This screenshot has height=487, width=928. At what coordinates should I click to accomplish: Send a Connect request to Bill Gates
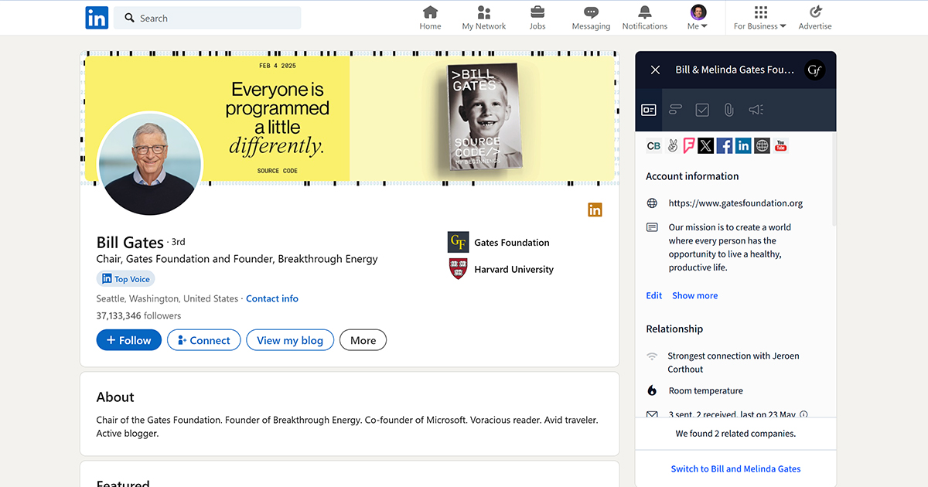click(x=204, y=340)
